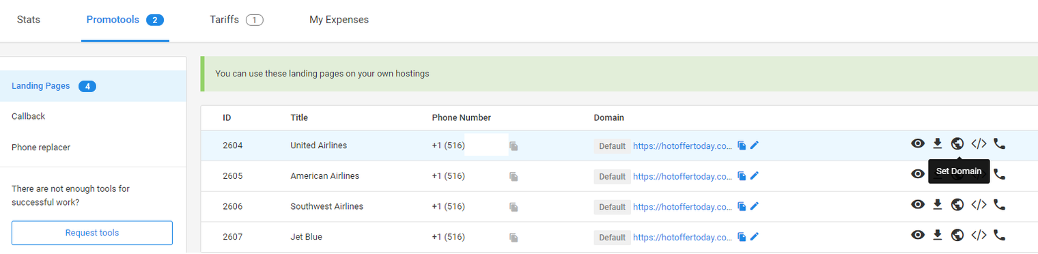Switch to the Stats tab

tap(29, 20)
